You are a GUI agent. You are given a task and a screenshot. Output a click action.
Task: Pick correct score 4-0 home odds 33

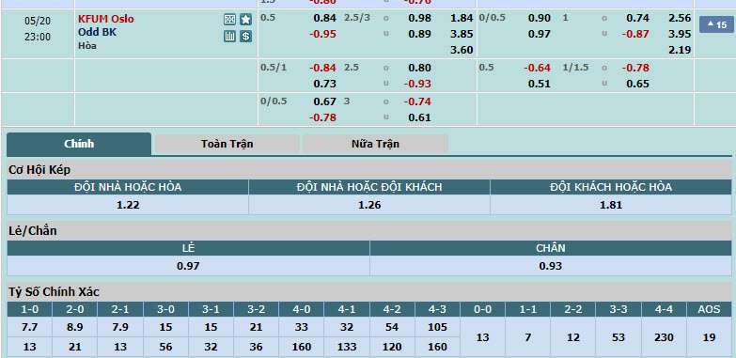(302, 327)
